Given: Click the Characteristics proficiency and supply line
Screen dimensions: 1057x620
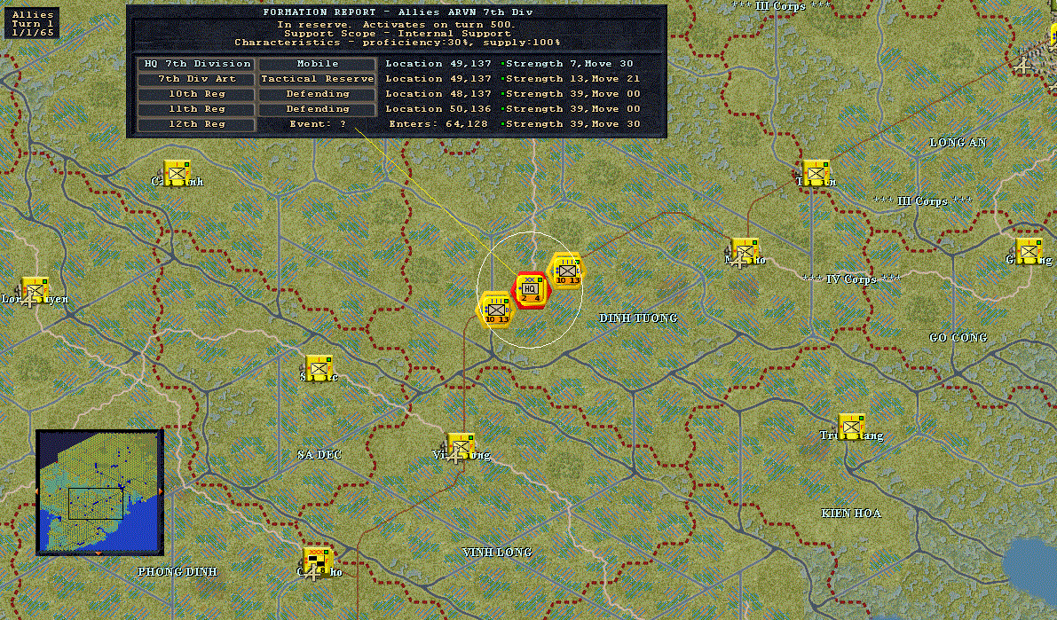Looking at the screenshot, I should click(x=397, y=43).
